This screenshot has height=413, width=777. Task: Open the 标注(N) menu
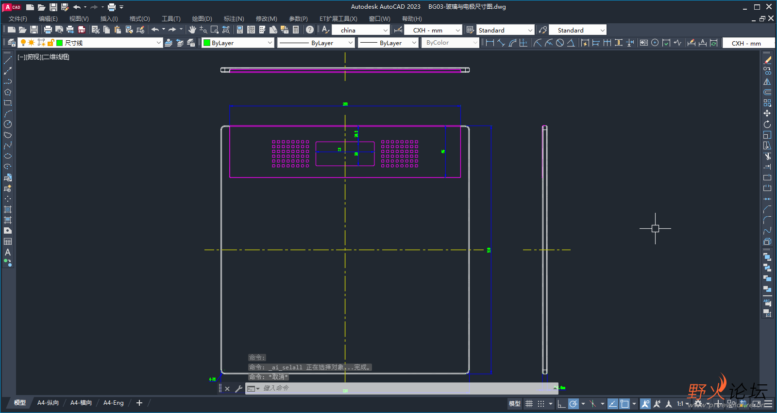[x=234, y=18]
